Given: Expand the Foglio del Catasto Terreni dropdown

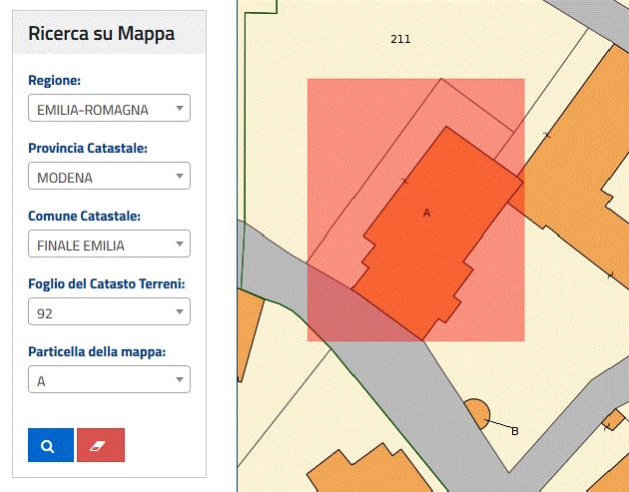Looking at the screenshot, I should [109, 312].
